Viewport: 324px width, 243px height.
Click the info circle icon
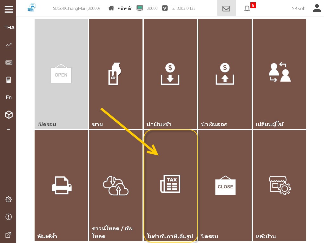[x=9, y=217]
